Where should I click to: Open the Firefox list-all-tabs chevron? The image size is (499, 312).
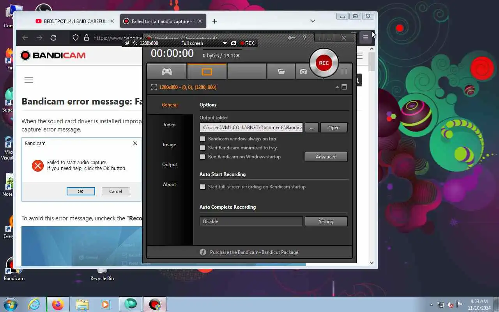[x=312, y=21]
